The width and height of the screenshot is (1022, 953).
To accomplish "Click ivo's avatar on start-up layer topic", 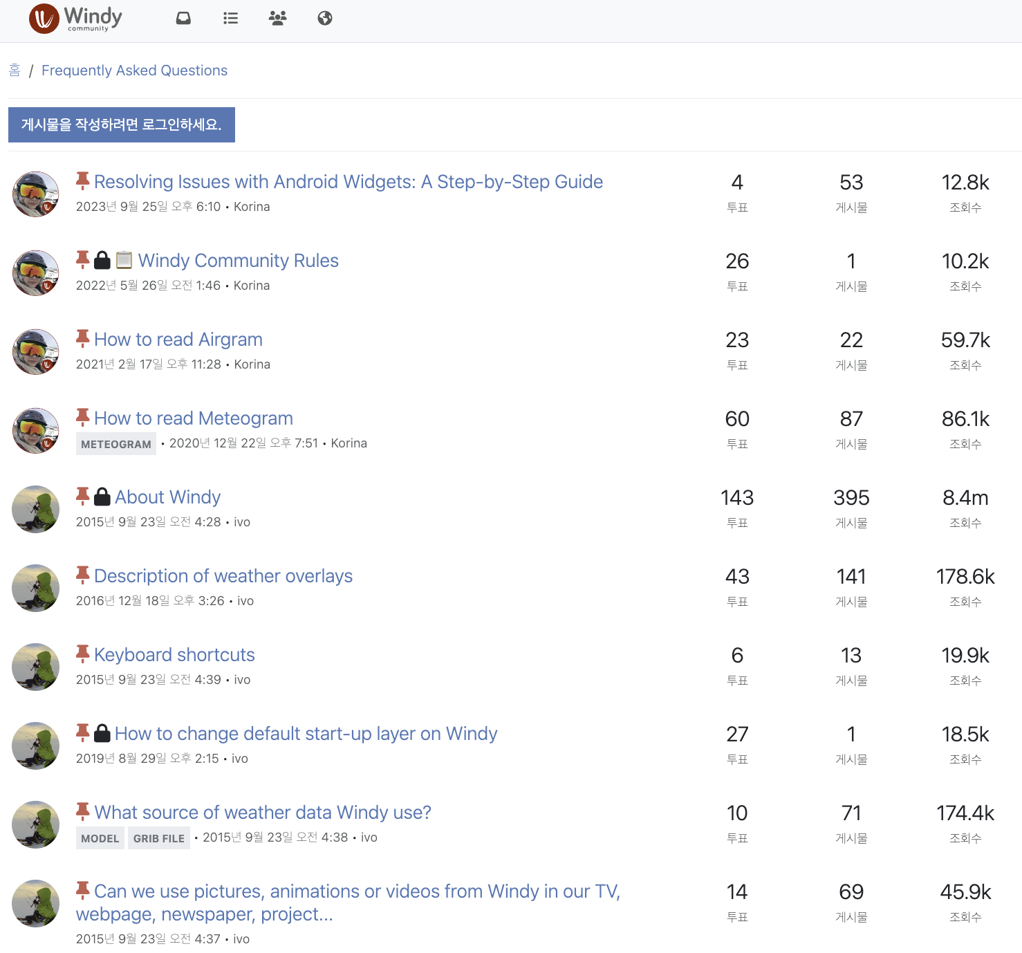I will click(x=36, y=746).
